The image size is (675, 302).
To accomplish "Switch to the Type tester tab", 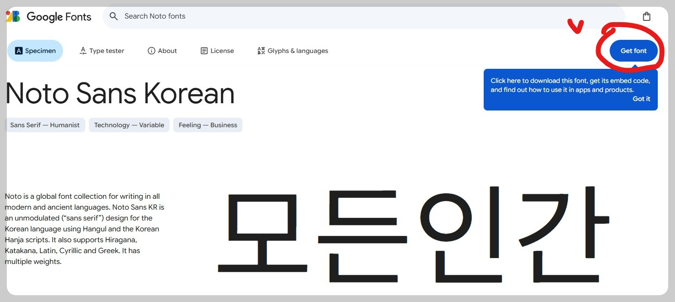I will [x=102, y=51].
